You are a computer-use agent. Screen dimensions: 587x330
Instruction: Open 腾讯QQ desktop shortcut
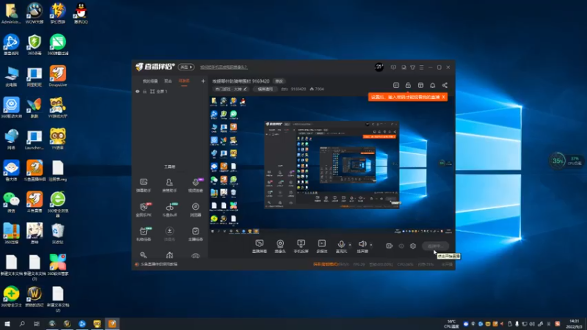coord(81,13)
